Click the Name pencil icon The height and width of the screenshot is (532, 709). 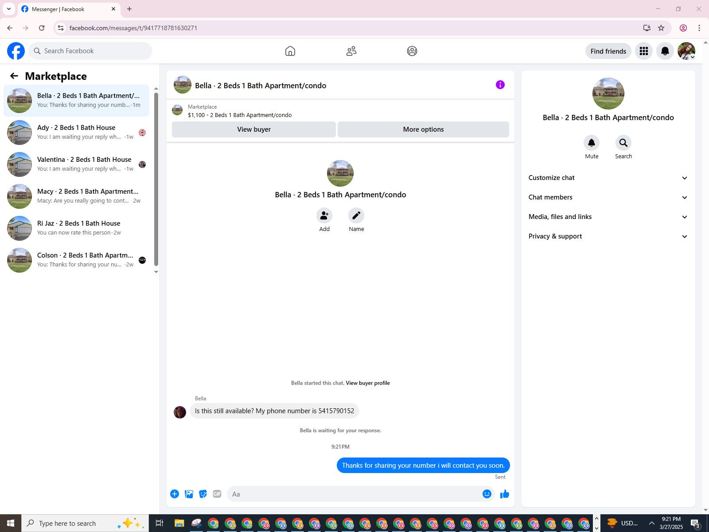pyautogui.click(x=356, y=215)
